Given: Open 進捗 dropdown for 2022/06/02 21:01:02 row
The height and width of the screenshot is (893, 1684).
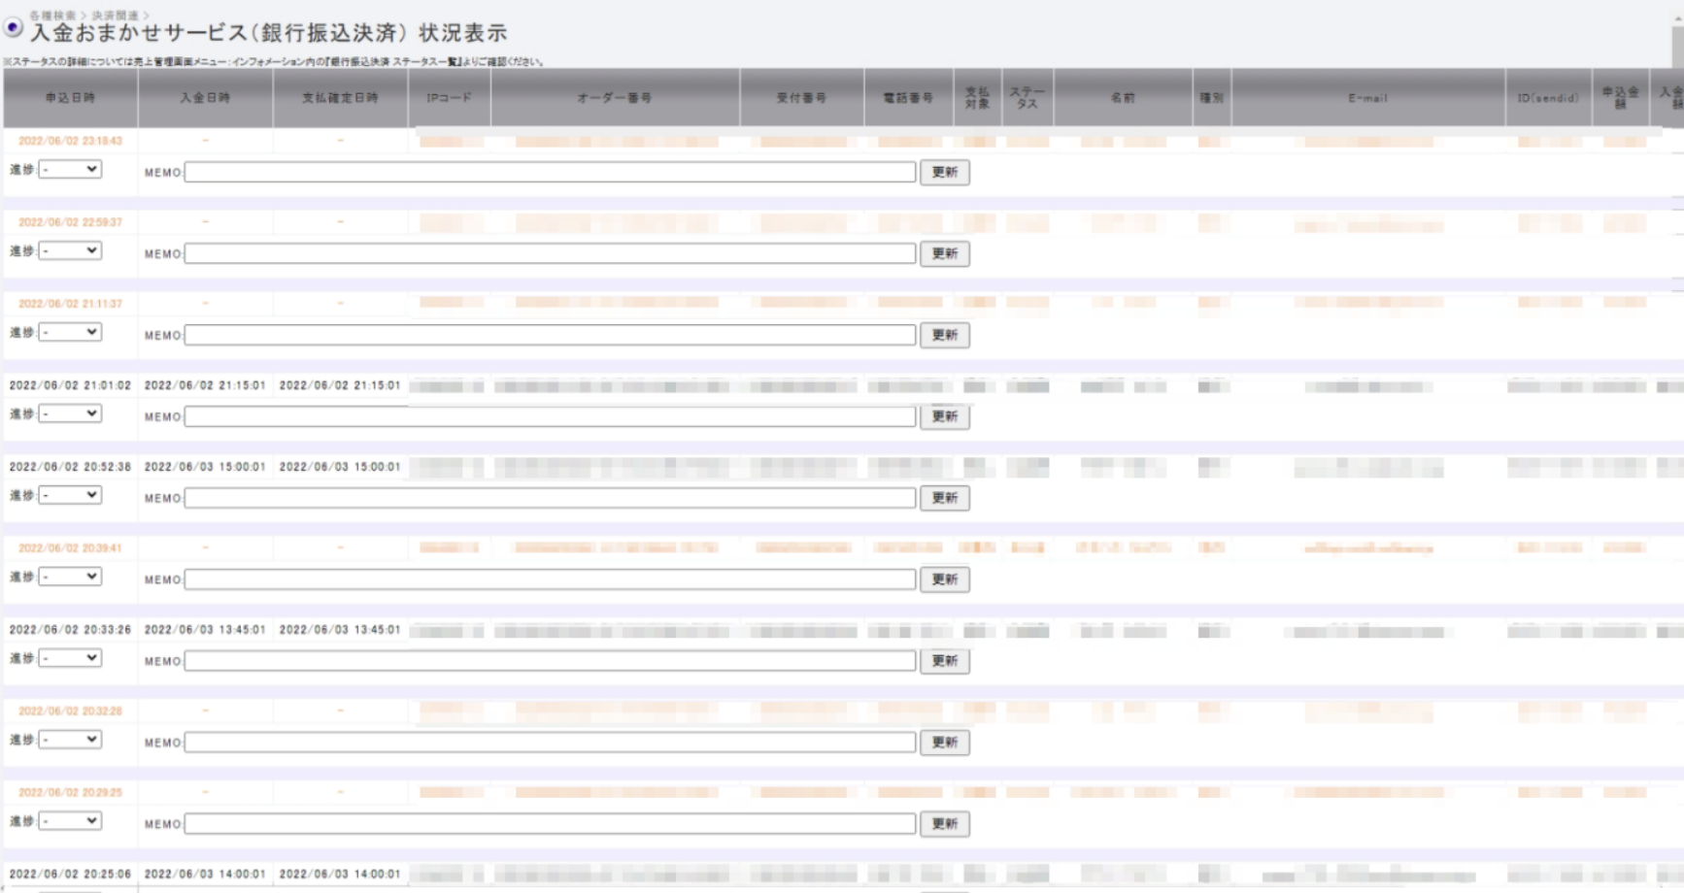Looking at the screenshot, I should [x=70, y=413].
